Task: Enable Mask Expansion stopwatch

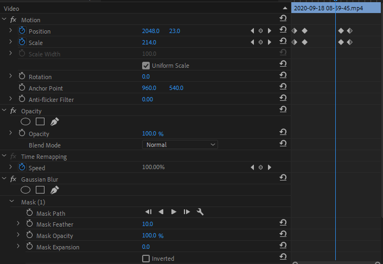Action: 29,246
